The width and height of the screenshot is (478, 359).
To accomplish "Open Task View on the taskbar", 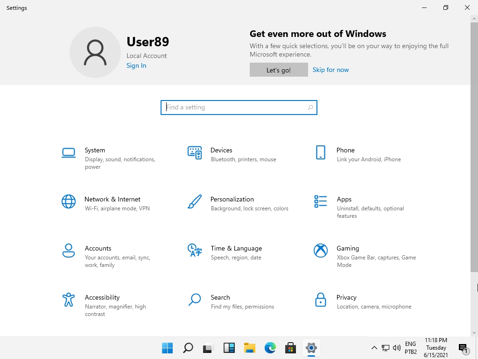I will coord(208,348).
